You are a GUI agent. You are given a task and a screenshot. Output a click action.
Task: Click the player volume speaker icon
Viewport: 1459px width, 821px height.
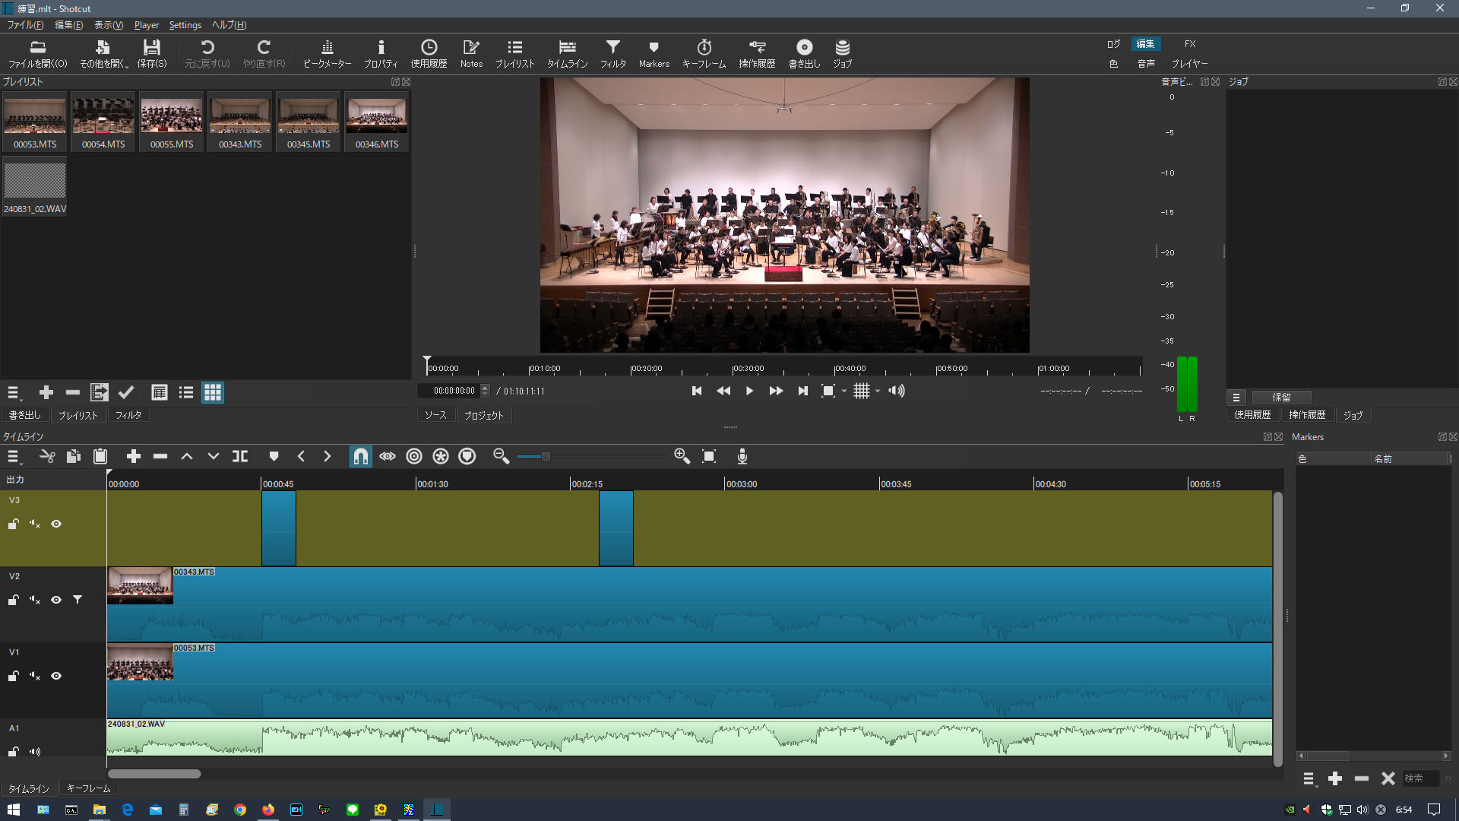pos(897,391)
